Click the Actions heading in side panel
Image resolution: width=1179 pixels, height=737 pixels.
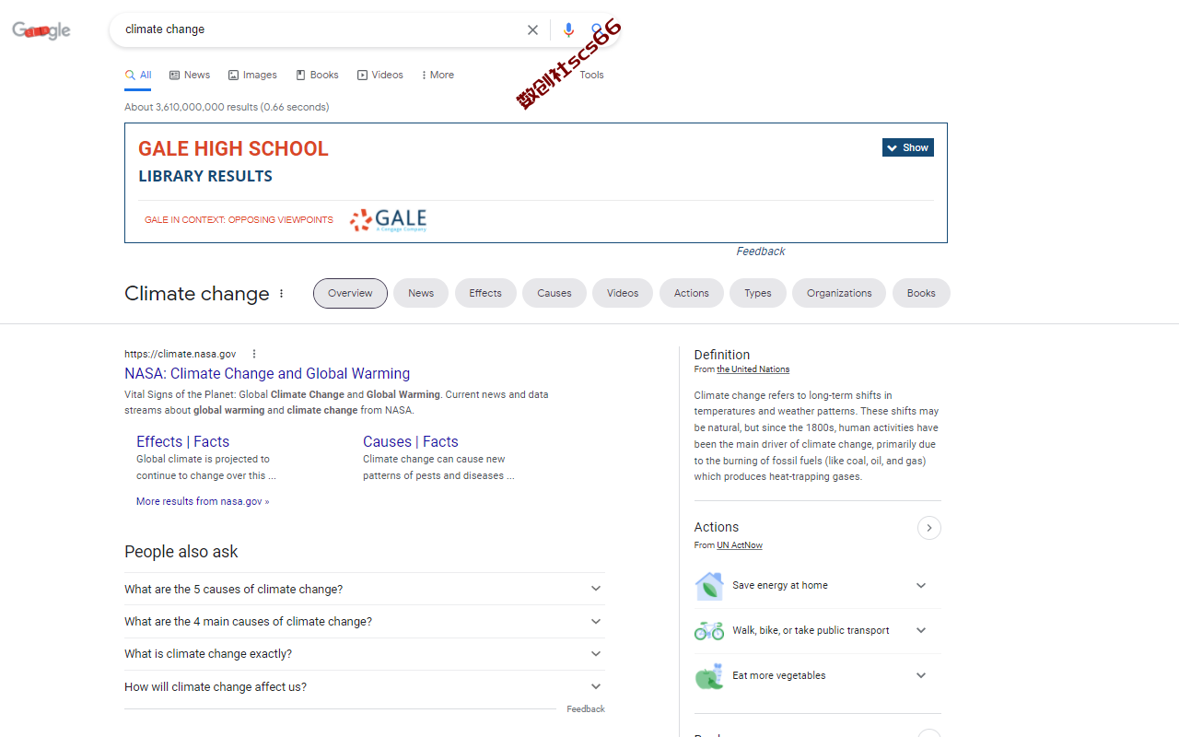tap(717, 528)
